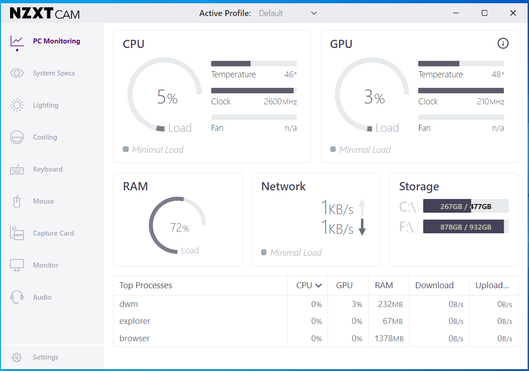Click the Lighting sun icon
The width and height of the screenshot is (529, 371).
17,105
